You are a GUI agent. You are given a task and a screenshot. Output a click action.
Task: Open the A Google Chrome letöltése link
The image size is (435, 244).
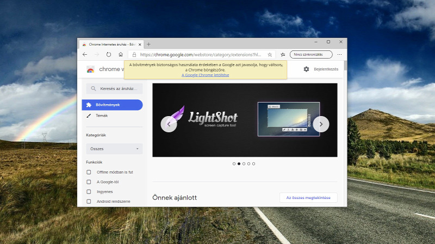206,75
